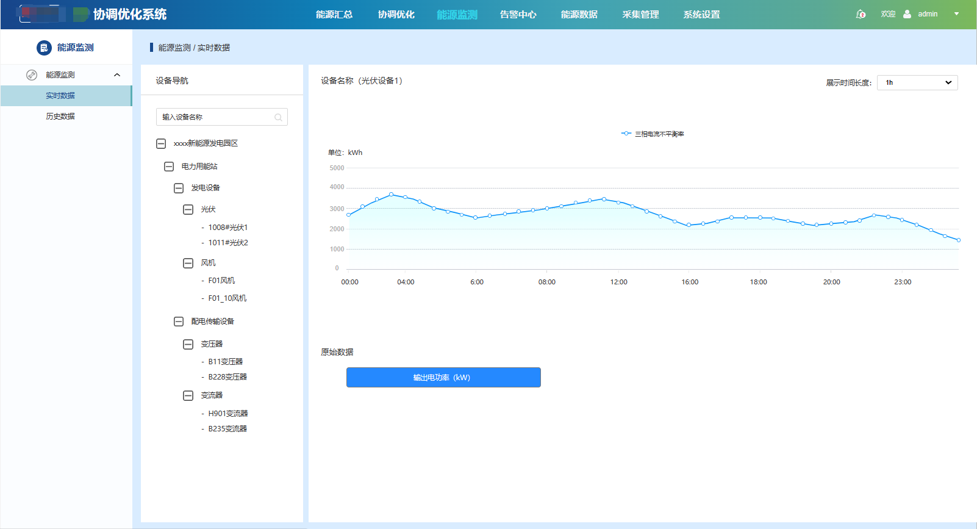Select the 能源监测 top menu
The width and height of the screenshot is (977, 529).
pos(457,15)
